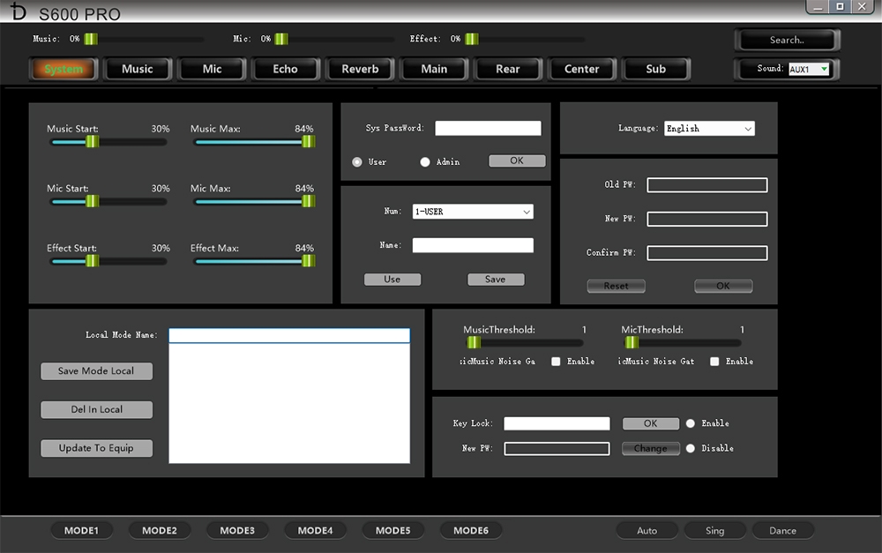Tick the Mic Noise Gate Enable checkbox

click(714, 362)
